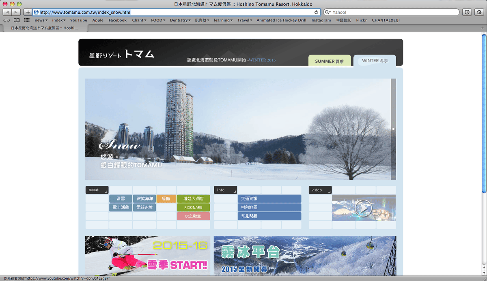Click the 微笑海灘 button

tap(144, 199)
